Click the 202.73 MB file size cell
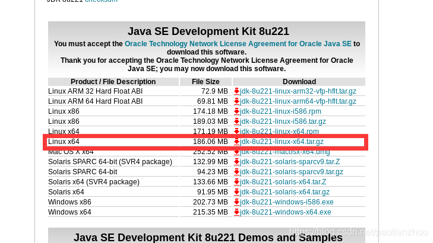This screenshot has height=243, width=433. coord(210,202)
